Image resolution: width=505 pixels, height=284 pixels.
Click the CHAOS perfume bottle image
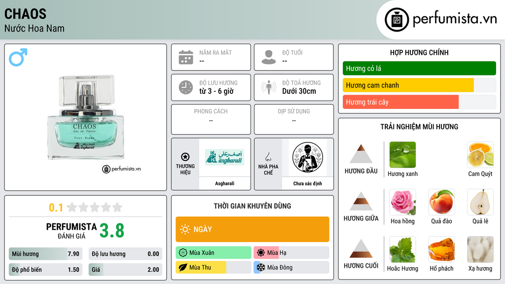pyautogui.click(x=86, y=117)
